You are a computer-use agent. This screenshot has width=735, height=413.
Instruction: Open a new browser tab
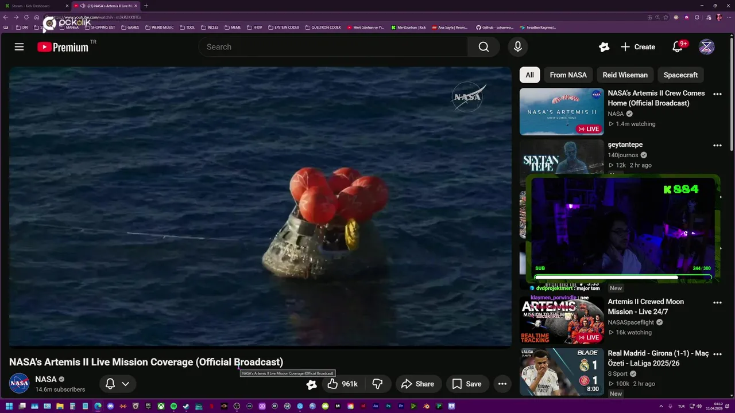146,6
